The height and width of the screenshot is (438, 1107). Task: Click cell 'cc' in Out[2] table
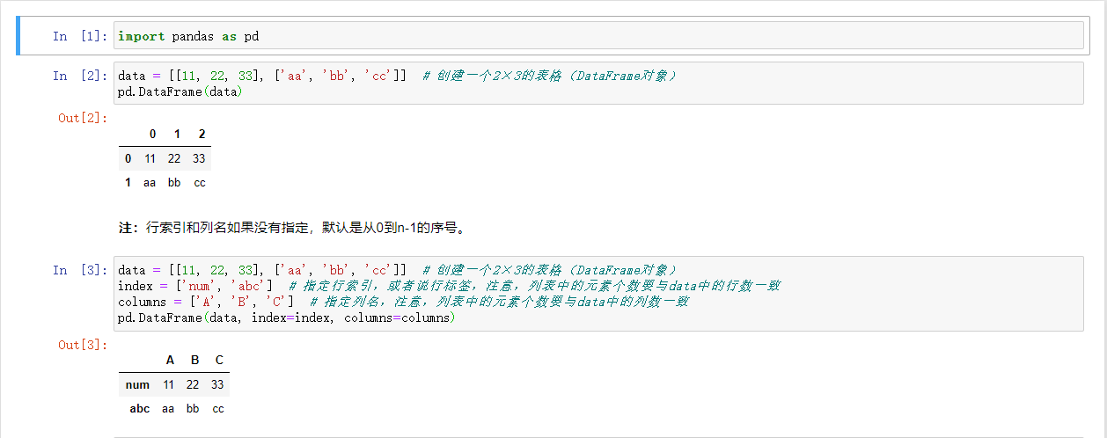[x=200, y=183]
